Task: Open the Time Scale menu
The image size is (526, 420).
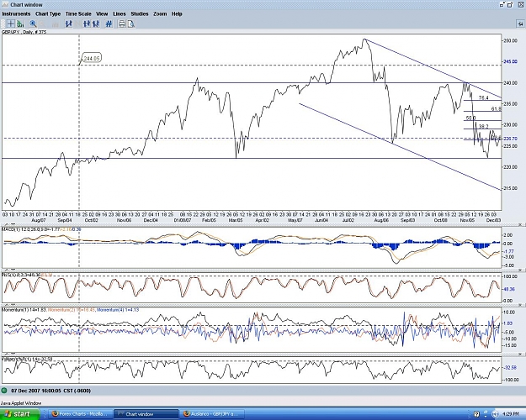Action: 78,13
